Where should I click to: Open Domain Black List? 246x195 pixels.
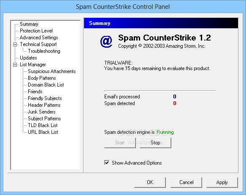46,85
